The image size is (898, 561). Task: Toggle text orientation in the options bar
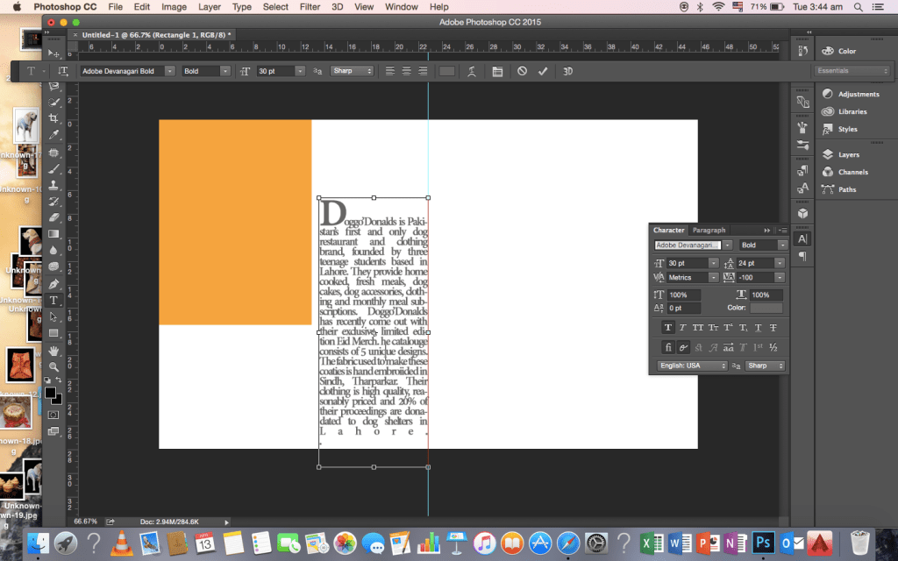click(63, 71)
